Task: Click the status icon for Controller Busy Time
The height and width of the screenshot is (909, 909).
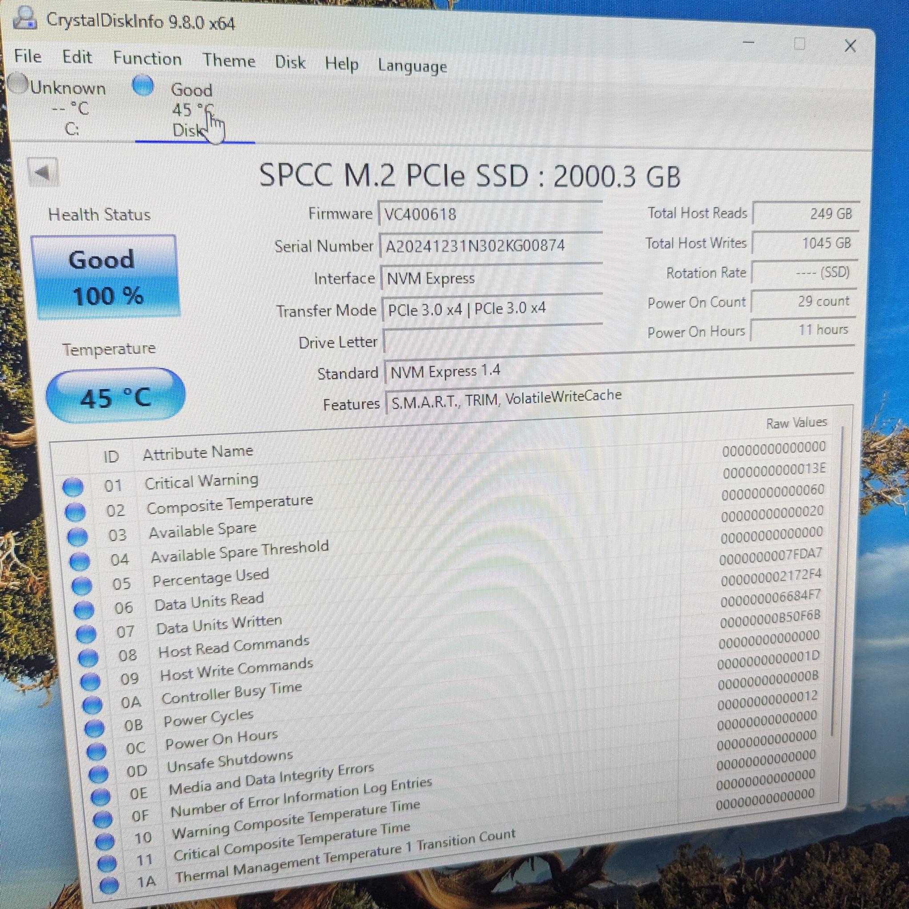Action: 92,705
